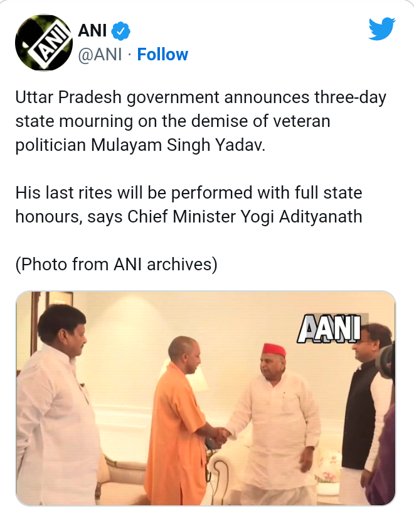Click the handshake in the photo
This screenshot has width=414, height=511.
point(222,436)
